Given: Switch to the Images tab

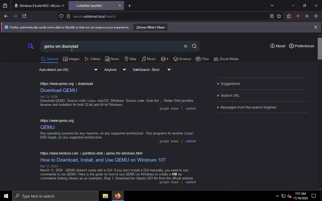Looking at the screenshot, I should pos(71,59).
